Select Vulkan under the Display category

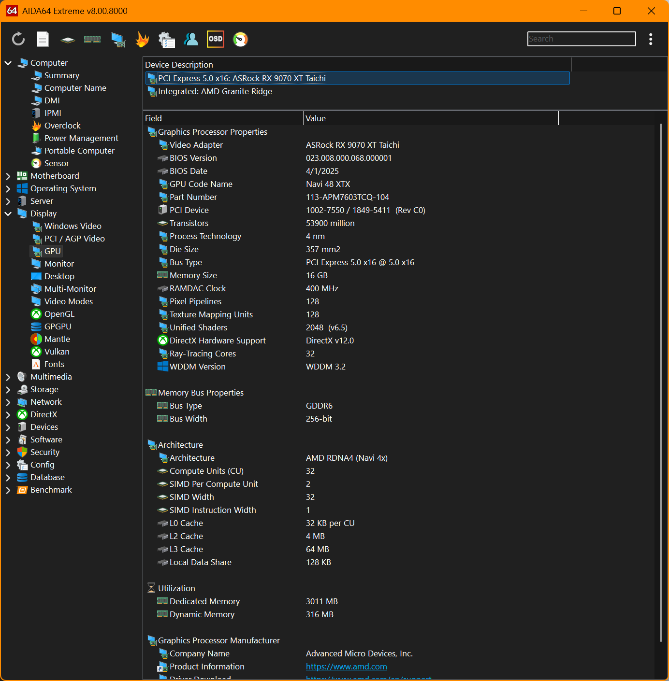coord(57,352)
